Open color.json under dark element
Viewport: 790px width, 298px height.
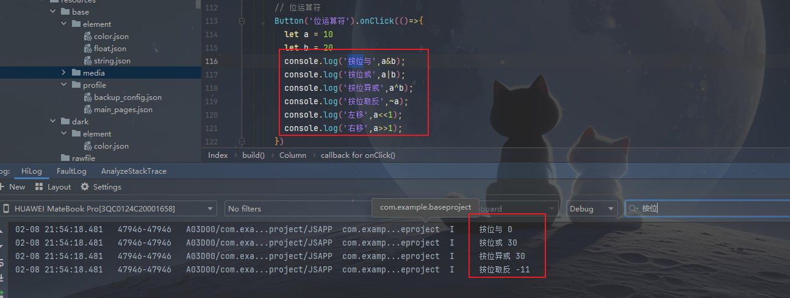pos(111,146)
